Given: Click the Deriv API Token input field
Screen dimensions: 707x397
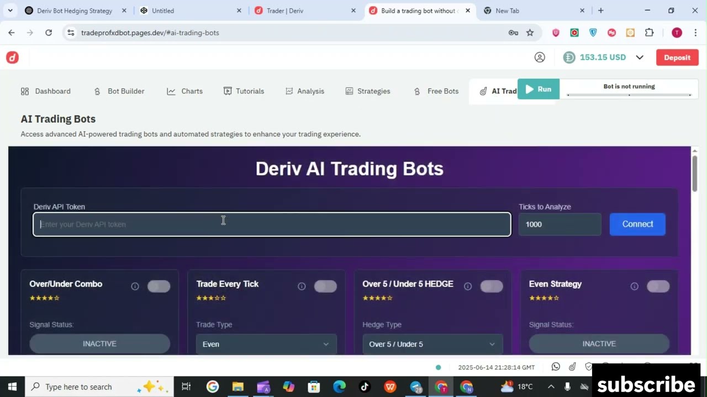Looking at the screenshot, I should coord(272,224).
